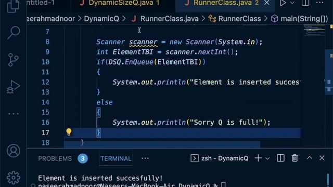Click the lightbulb quick fix icon
The height and width of the screenshot is (187, 333).
point(69,132)
